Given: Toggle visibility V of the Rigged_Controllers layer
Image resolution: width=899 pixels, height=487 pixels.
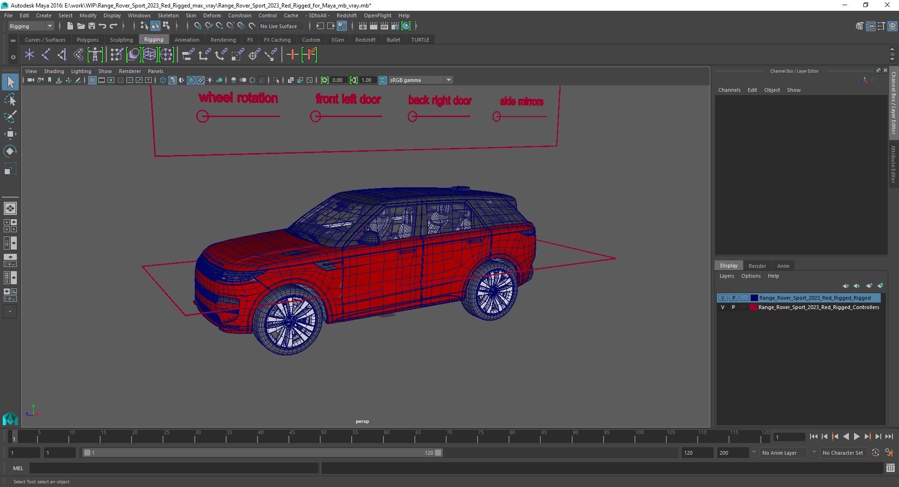Looking at the screenshot, I should click(x=723, y=307).
